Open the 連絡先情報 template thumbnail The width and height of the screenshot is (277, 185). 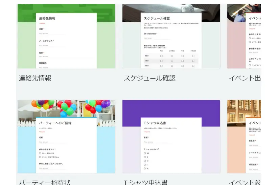66,36
